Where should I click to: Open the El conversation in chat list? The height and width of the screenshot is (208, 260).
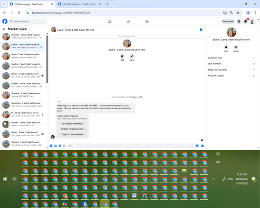pyautogui.click(x=23, y=114)
